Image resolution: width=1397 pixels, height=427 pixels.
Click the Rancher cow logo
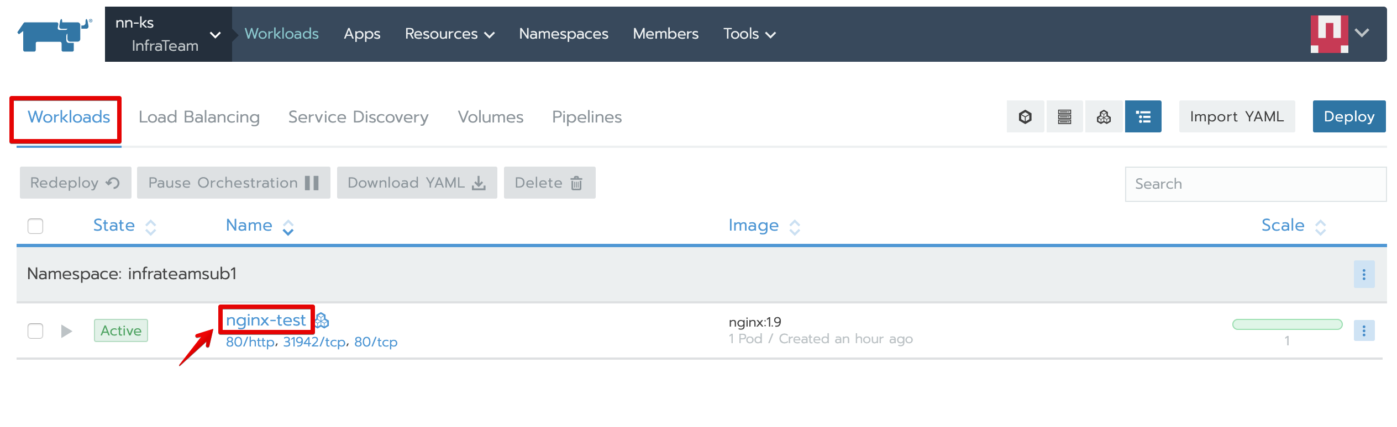pos(54,34)
